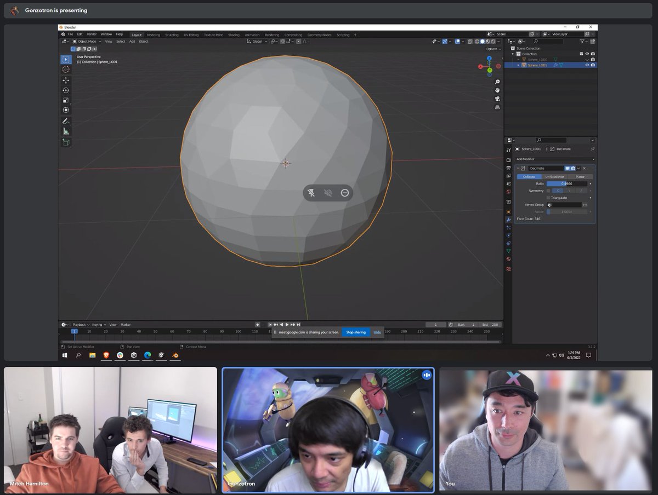Toggle X-ray mode in viewport header
The width and height of the screenshot is (658, 495).
[x=470, y=42]
